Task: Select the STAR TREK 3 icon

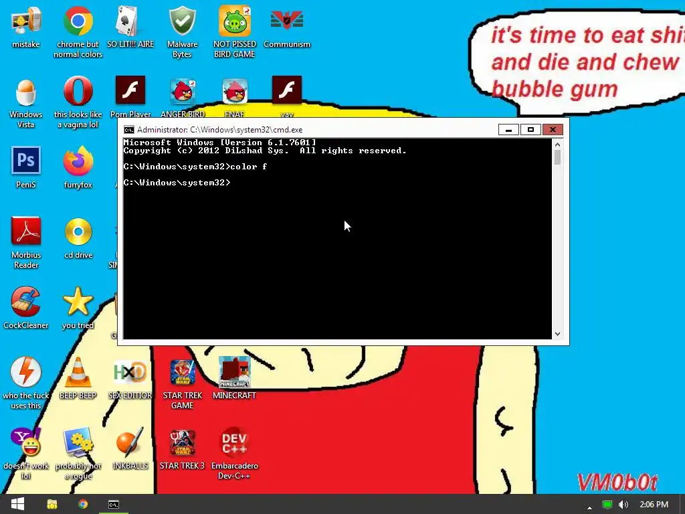Action: click(182, 442)
